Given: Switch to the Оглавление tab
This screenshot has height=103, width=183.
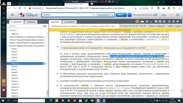Looking at the screenshot, I should pyautogui.click(x=17, y=22).
